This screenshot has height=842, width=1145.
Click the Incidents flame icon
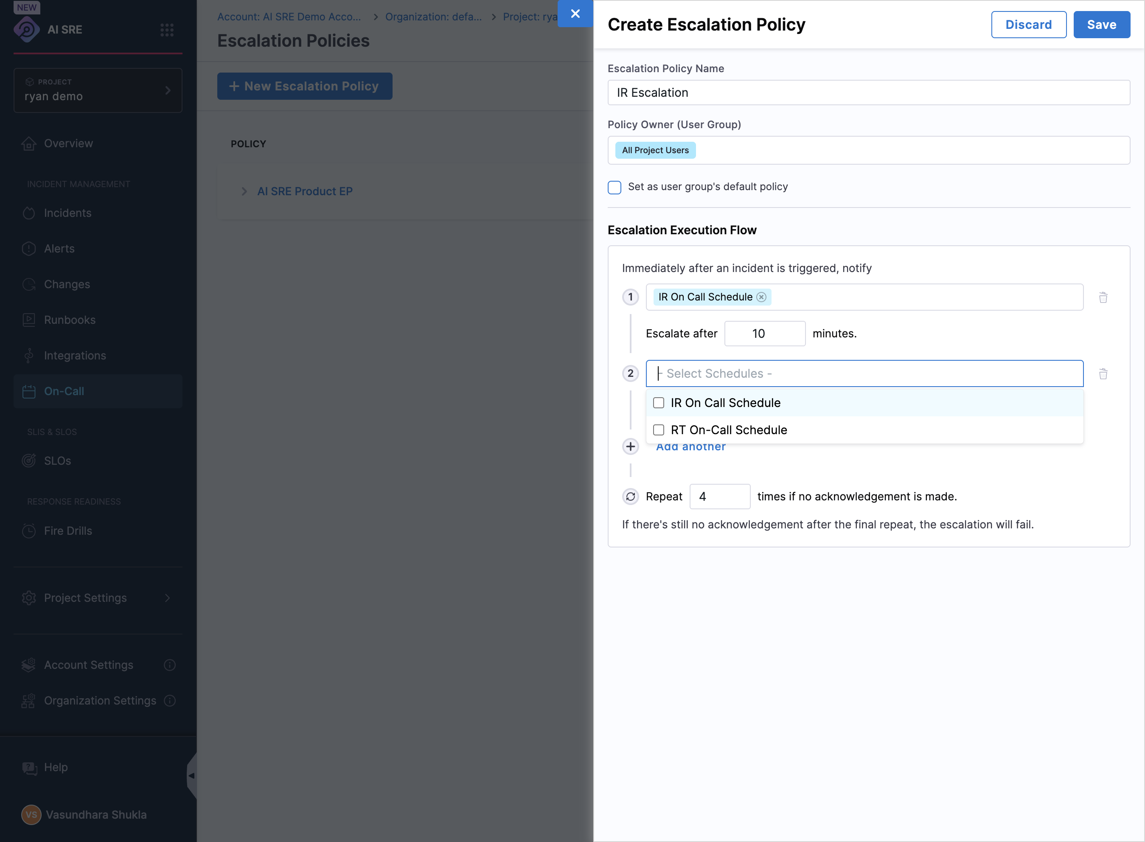tap(28, 213)
